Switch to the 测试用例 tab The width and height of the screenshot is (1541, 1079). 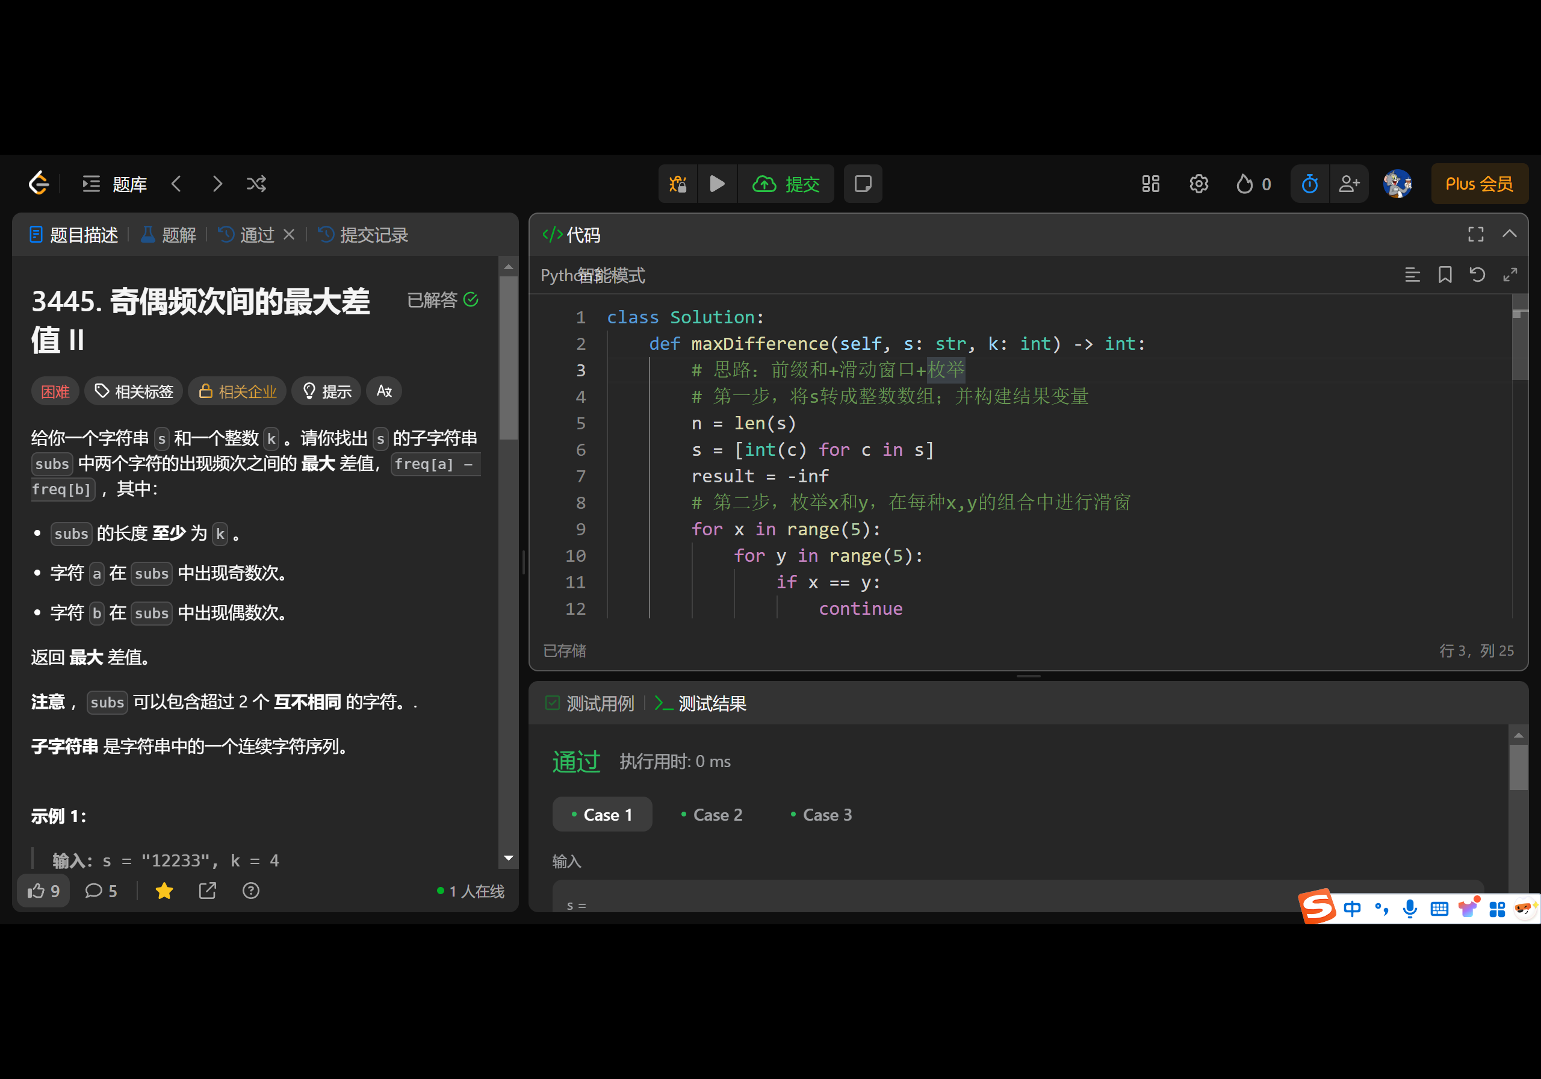(x=591, y=704)
